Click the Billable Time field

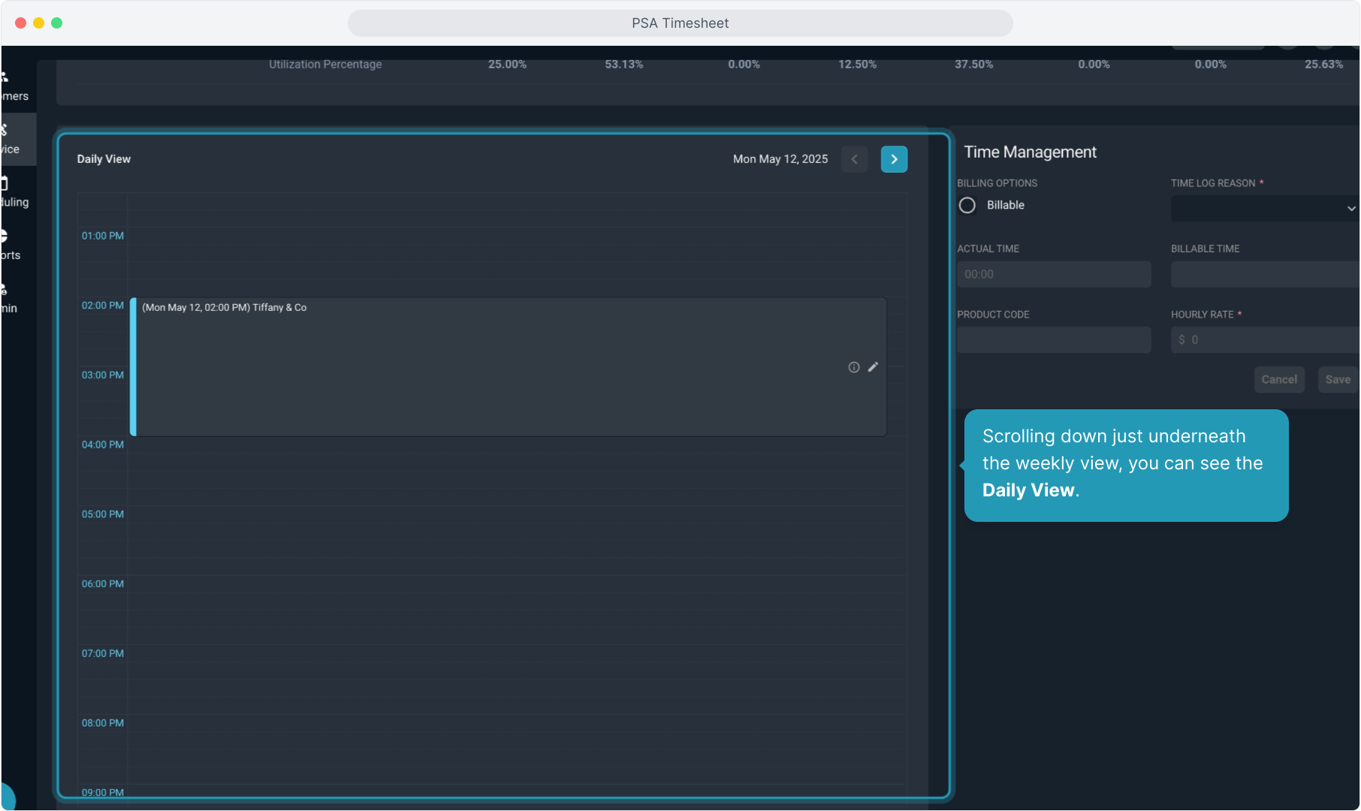tap(1265, 274)
